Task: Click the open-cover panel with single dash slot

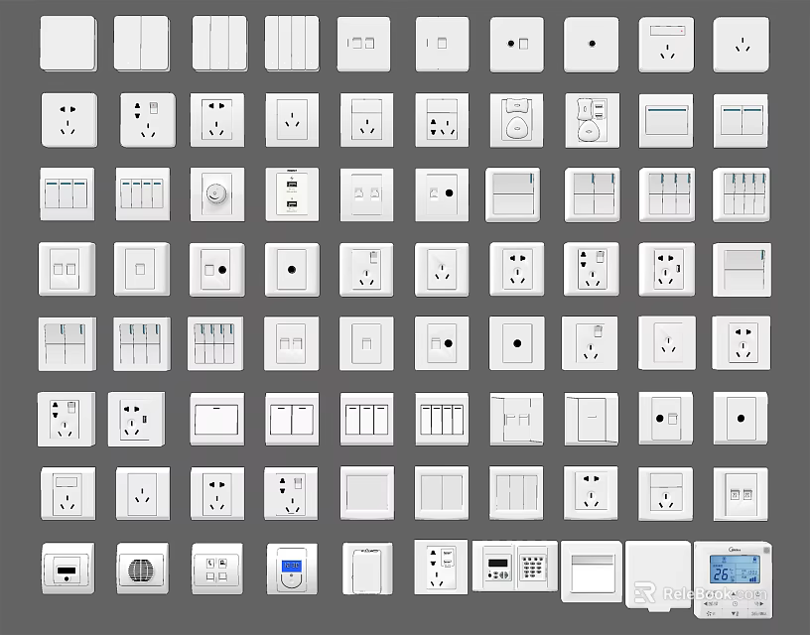Action: click(x=592, y=419)
